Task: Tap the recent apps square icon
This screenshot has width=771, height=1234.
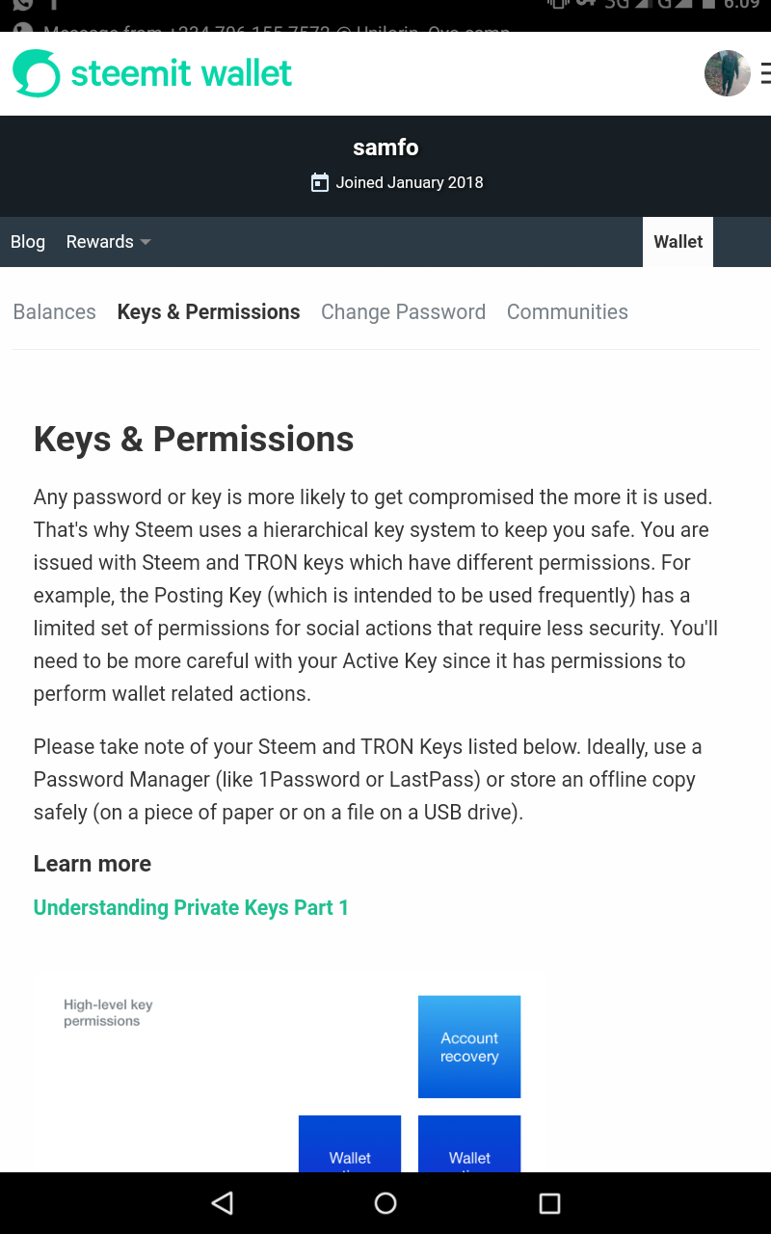Action: (549, 1202)
